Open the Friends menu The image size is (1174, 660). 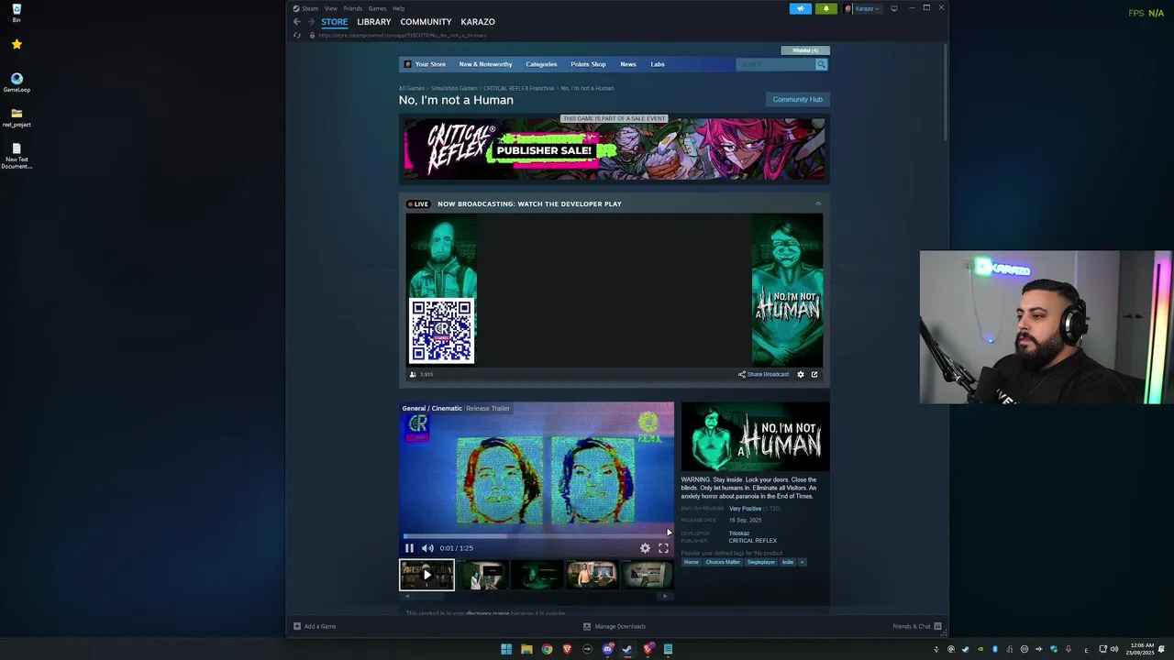tap(353, 8)
